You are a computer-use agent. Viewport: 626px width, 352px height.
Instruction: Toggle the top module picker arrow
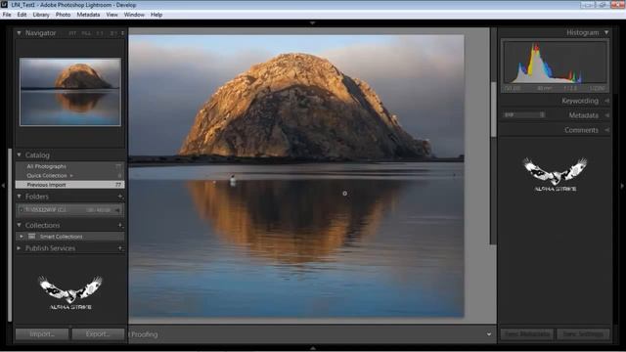[x=313, y=23]
